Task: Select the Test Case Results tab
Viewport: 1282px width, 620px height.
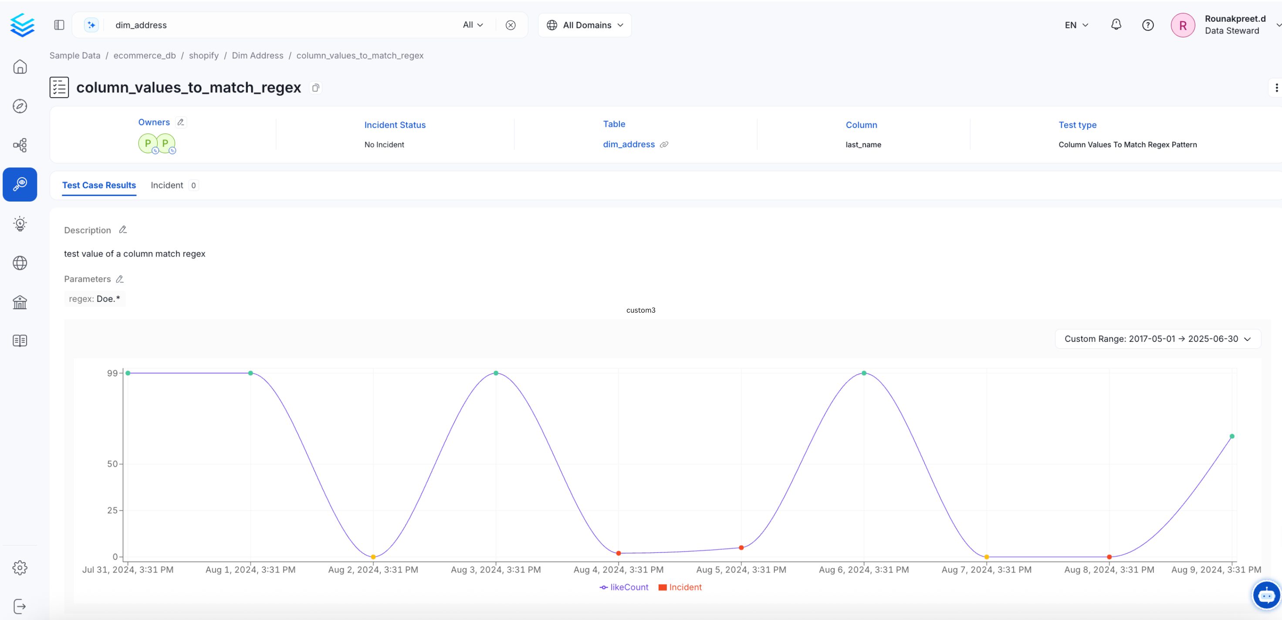Action: (x=99, y=185)
